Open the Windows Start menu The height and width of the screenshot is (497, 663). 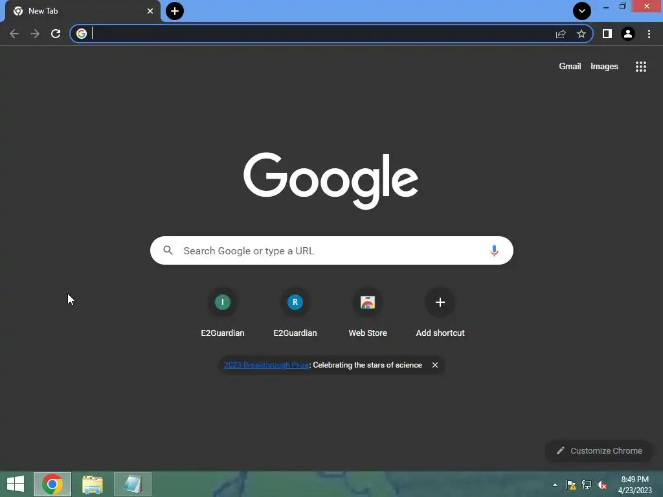click(x=16, y=484)
